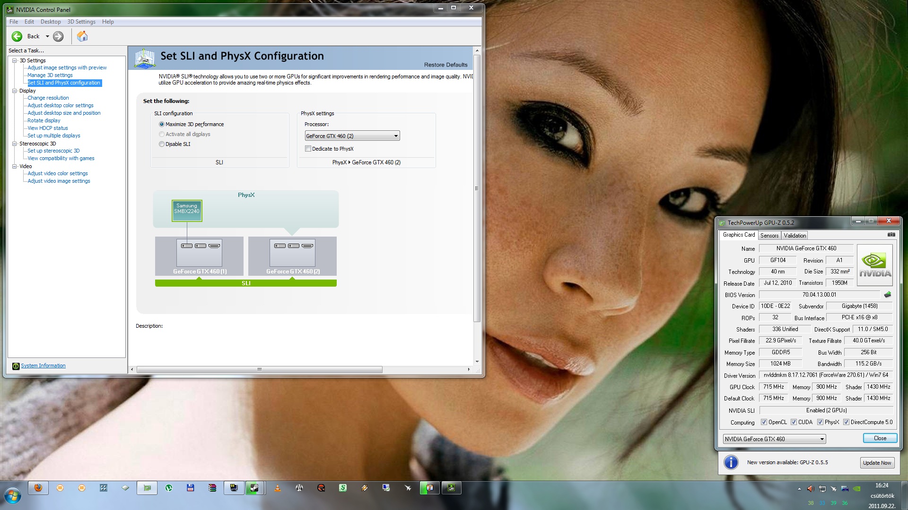Select Disable SLI radio button
Image resolution: width=908 pixels, height=510 pixels.
coord(162,144)
